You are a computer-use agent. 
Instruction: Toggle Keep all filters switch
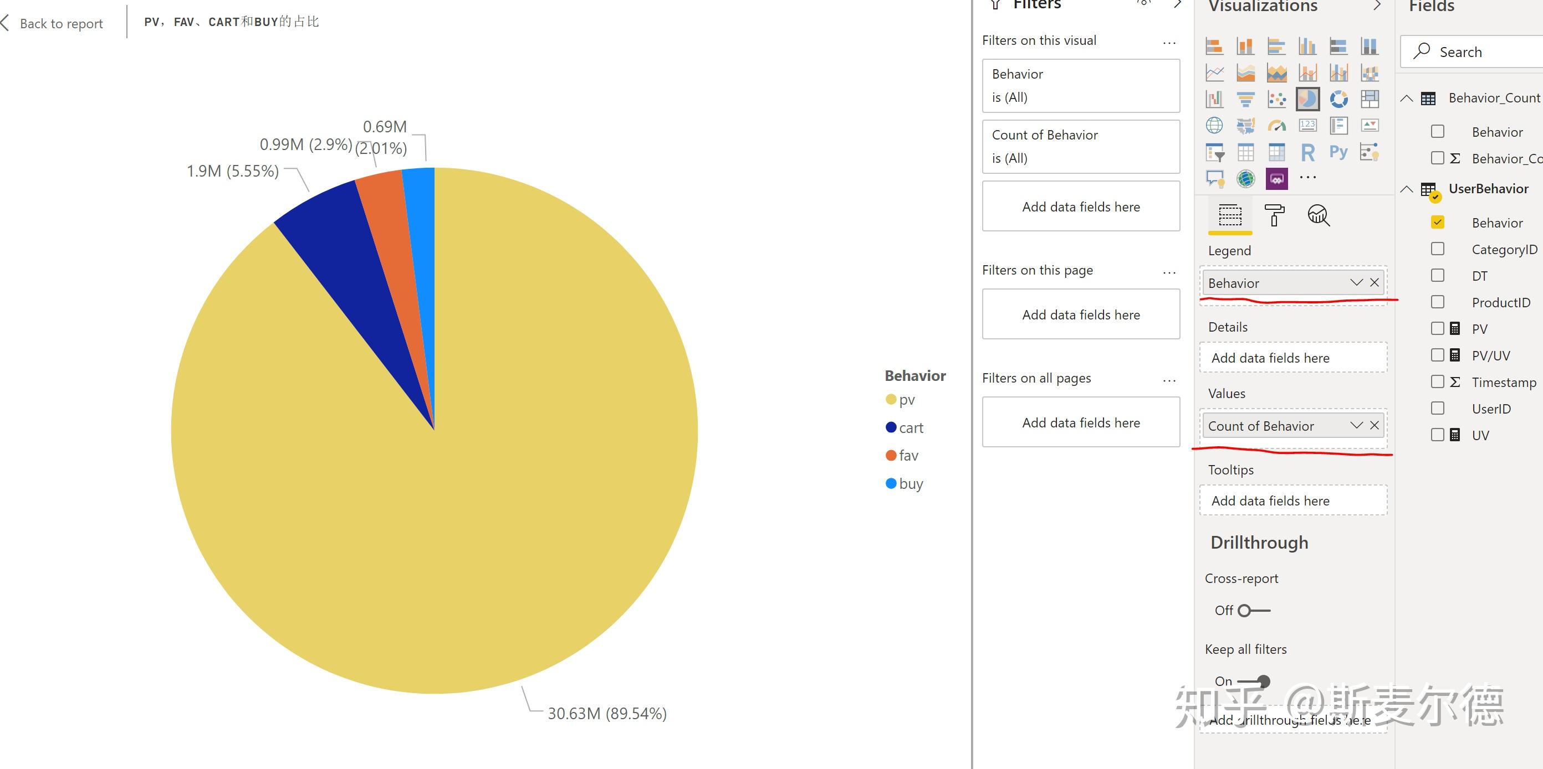1254,681
